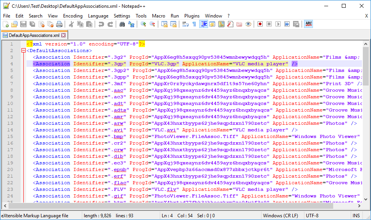This screenshot has height=220, width=371.
Task: Click the Print icon in toolbar
Action: tap(59, 24)
